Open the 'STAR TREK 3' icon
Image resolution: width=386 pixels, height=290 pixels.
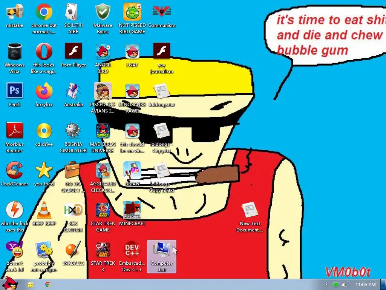[103, 257]
